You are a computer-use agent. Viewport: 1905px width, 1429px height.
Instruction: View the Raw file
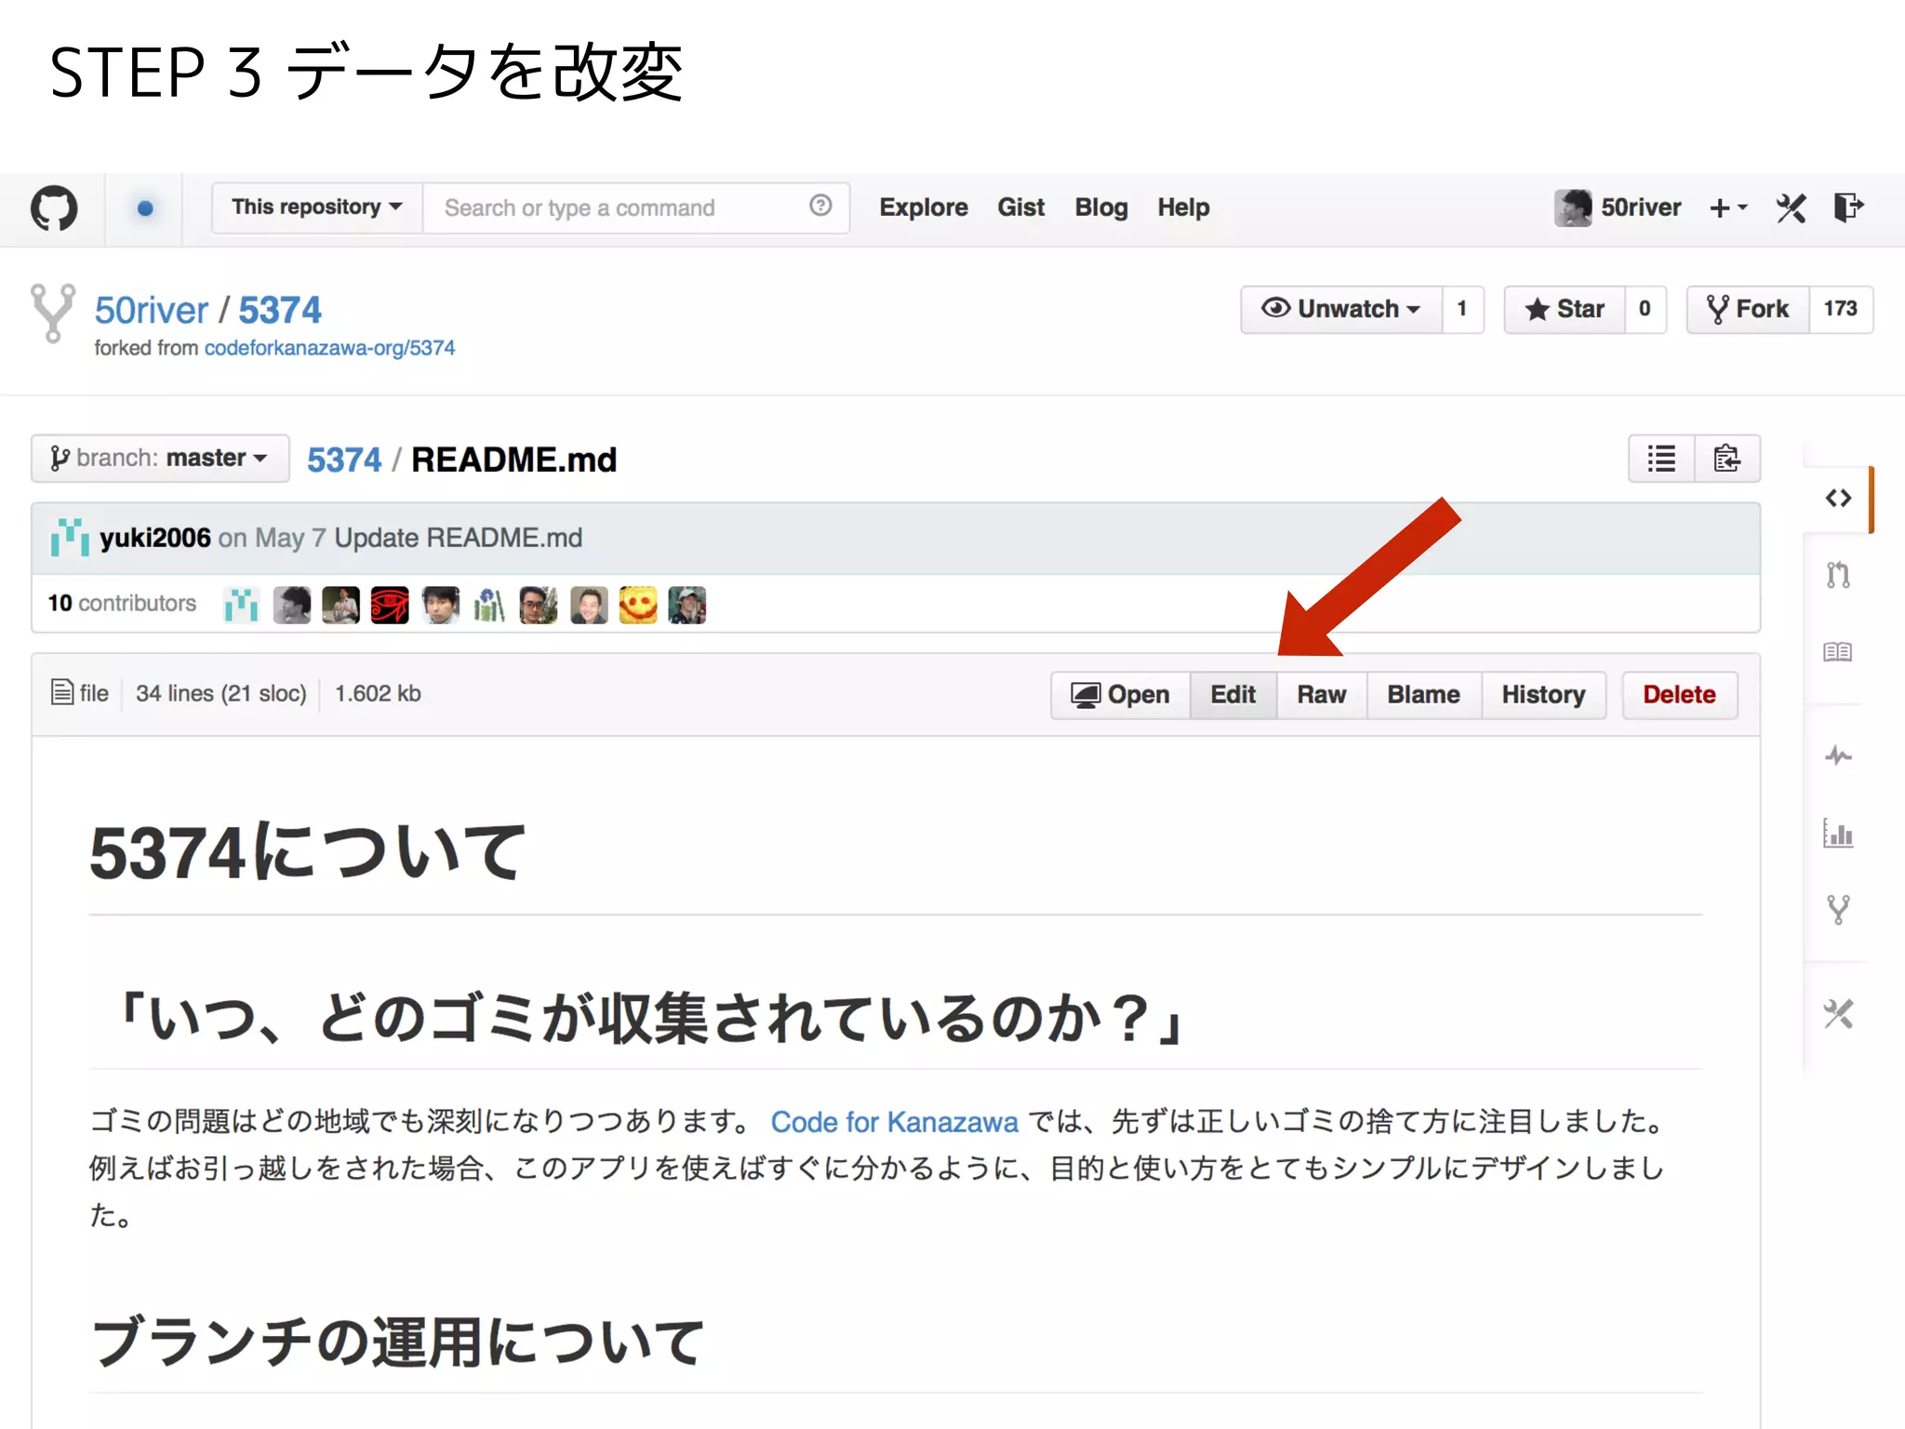[1322, 695]
